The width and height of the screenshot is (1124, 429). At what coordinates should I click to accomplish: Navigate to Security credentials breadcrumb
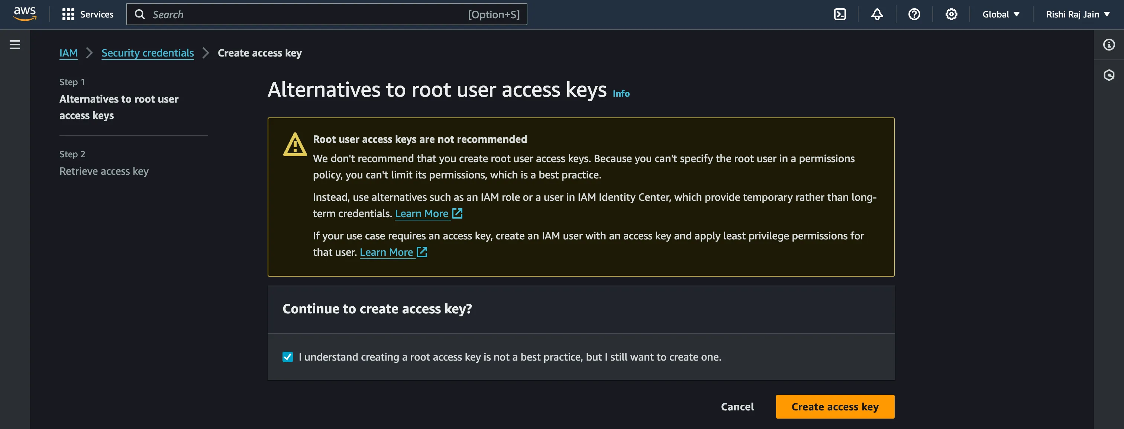[148, 53]
